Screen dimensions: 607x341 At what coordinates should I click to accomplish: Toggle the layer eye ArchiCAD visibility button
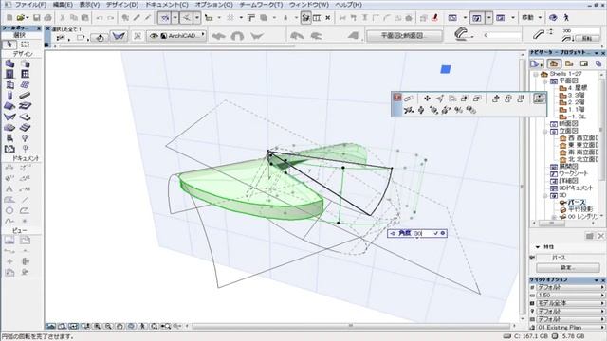(154, 36)
